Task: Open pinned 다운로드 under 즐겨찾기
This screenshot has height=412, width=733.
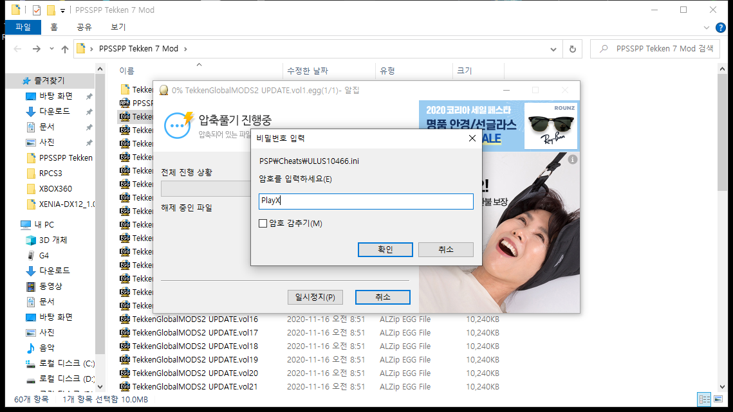Action: point(54,111)
